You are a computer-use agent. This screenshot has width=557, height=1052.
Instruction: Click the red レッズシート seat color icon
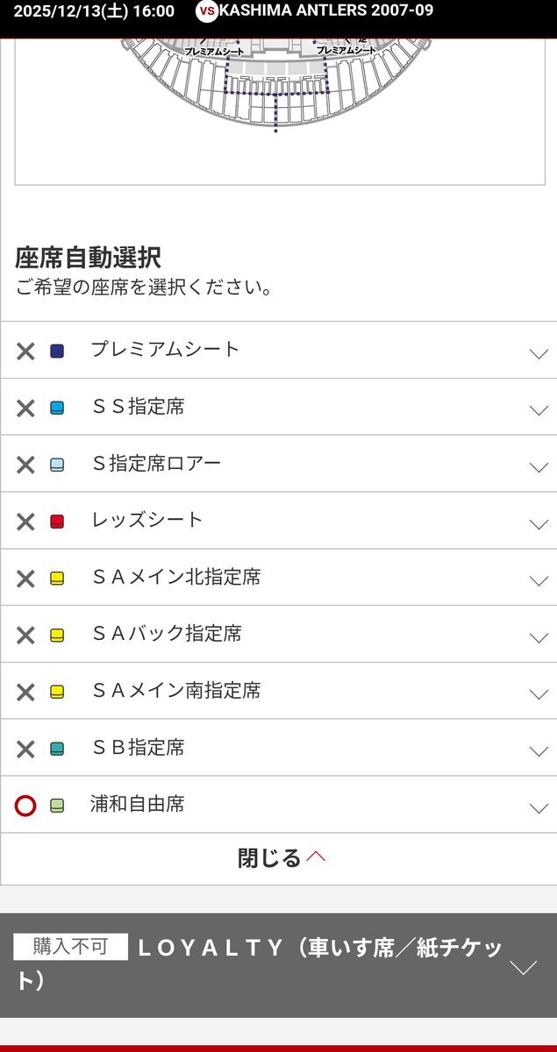coord(57,522)
